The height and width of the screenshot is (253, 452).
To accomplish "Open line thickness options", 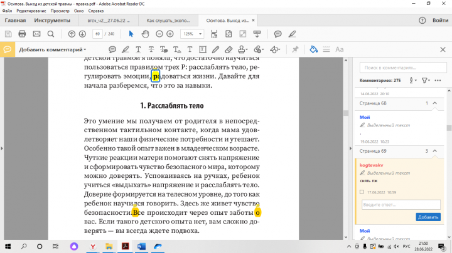I will pyautogui.click(x=326, y=49).
